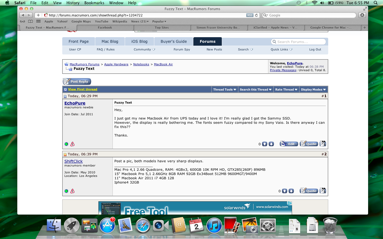The height and width of the screenshot is (239, 383).
Task: Vote down post #1 arrow
Action: click(x=271, y=144)
